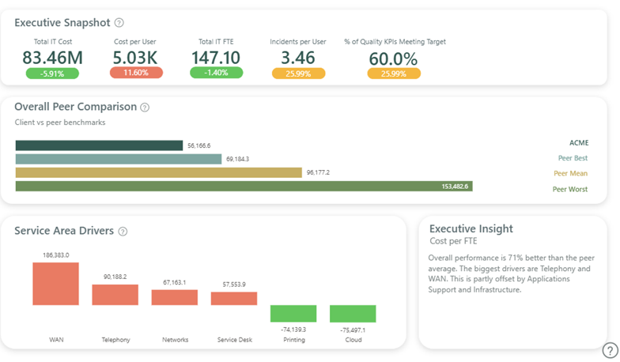620x362 pixels.
Task: Click the help icon beside Executive Snapshot
Action: click(119, 23)
